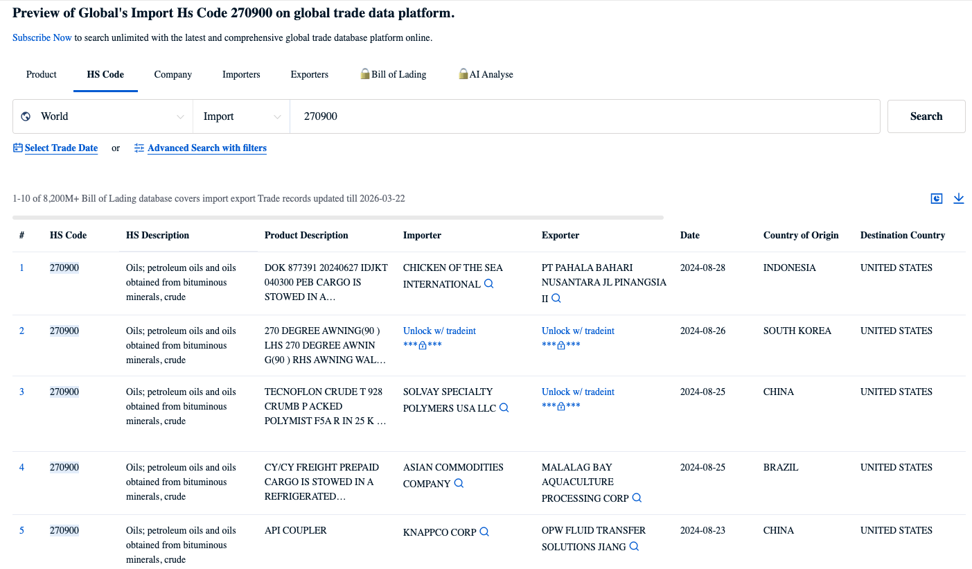Open Advanced Search with filters link

coord(207,148)
